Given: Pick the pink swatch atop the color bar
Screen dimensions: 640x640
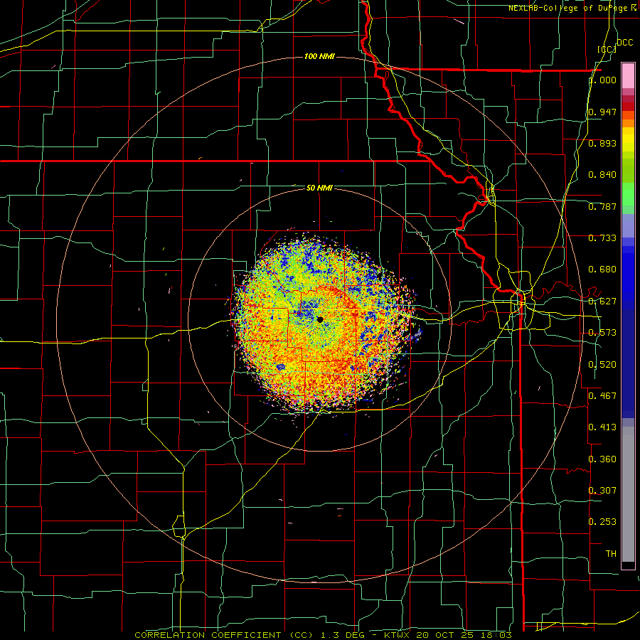Looking at the screenshot, I should click(x=628, y=75).
